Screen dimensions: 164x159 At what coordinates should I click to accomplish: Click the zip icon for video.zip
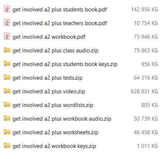coord(7,91)
